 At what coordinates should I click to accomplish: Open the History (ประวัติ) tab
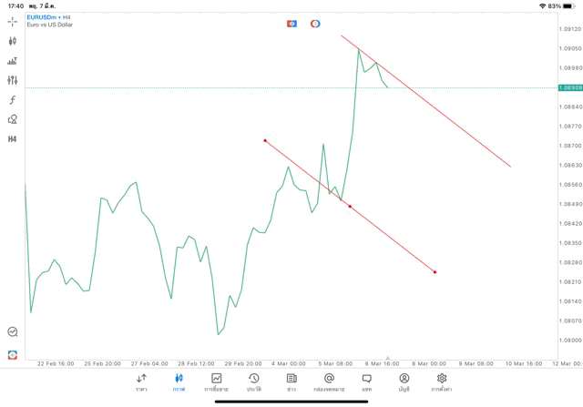pos(253,382)
